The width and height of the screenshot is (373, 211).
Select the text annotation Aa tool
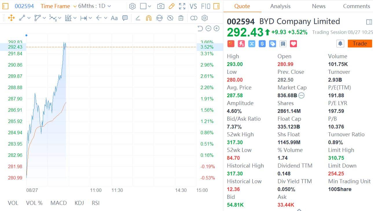pos(114,18)
